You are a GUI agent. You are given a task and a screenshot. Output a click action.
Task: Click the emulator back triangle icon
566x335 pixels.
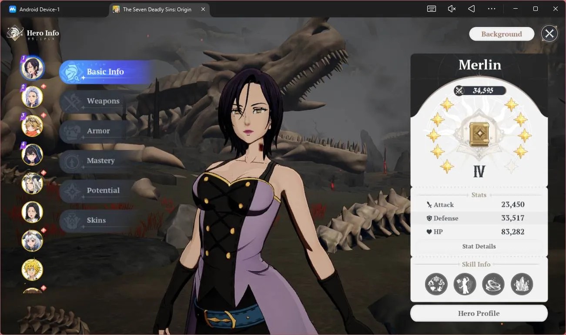coord(472,9)
